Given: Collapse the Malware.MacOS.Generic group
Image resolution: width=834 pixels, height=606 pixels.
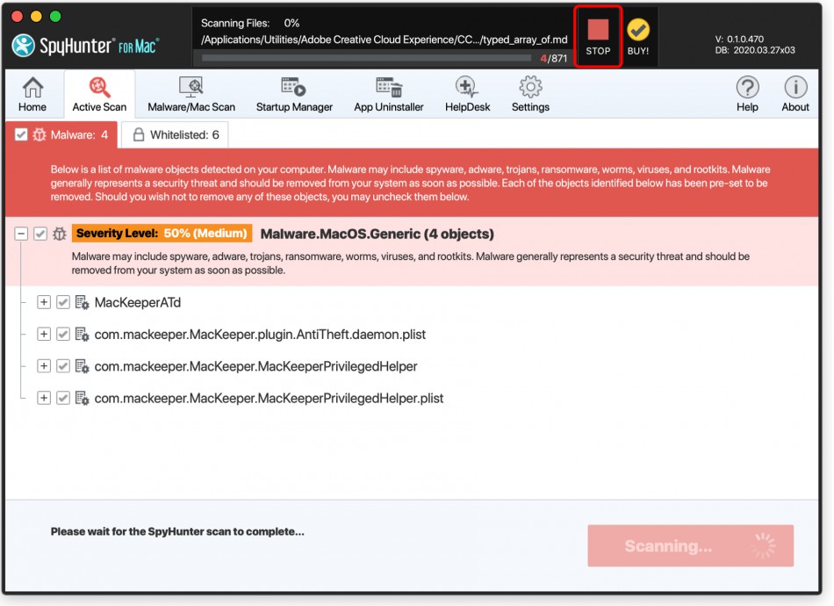Looking at the screenshot, I should coord(23,233).
